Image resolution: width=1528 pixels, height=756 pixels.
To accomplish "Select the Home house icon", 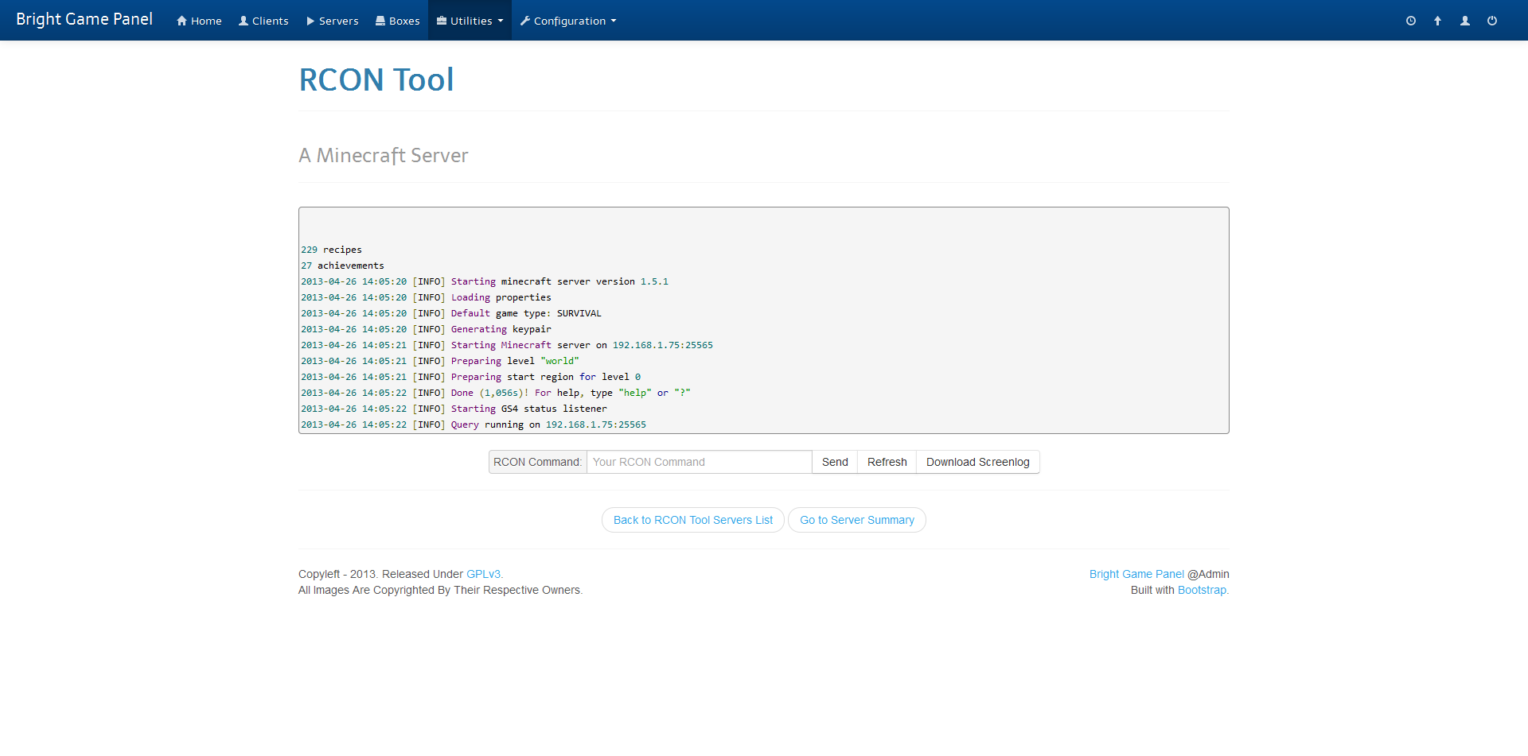I will [181, 21].
